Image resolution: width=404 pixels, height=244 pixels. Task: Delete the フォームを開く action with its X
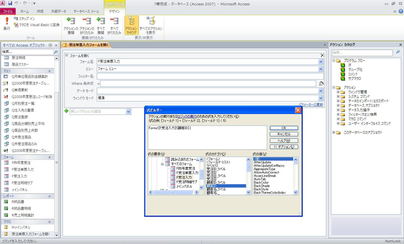pyautogui.click(x=322, y=56)
